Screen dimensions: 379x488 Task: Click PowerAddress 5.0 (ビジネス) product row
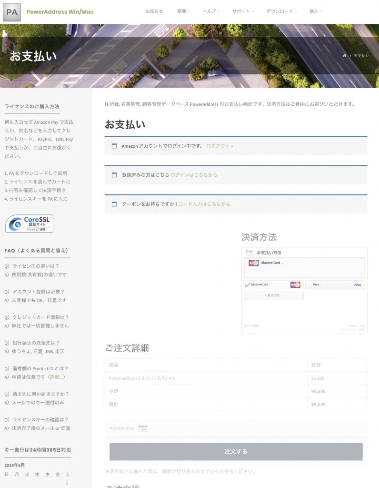[236, 378]
